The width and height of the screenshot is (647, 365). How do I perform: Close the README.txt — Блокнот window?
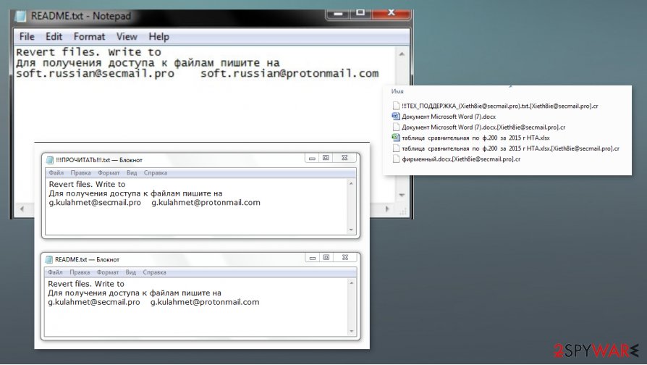345,258
